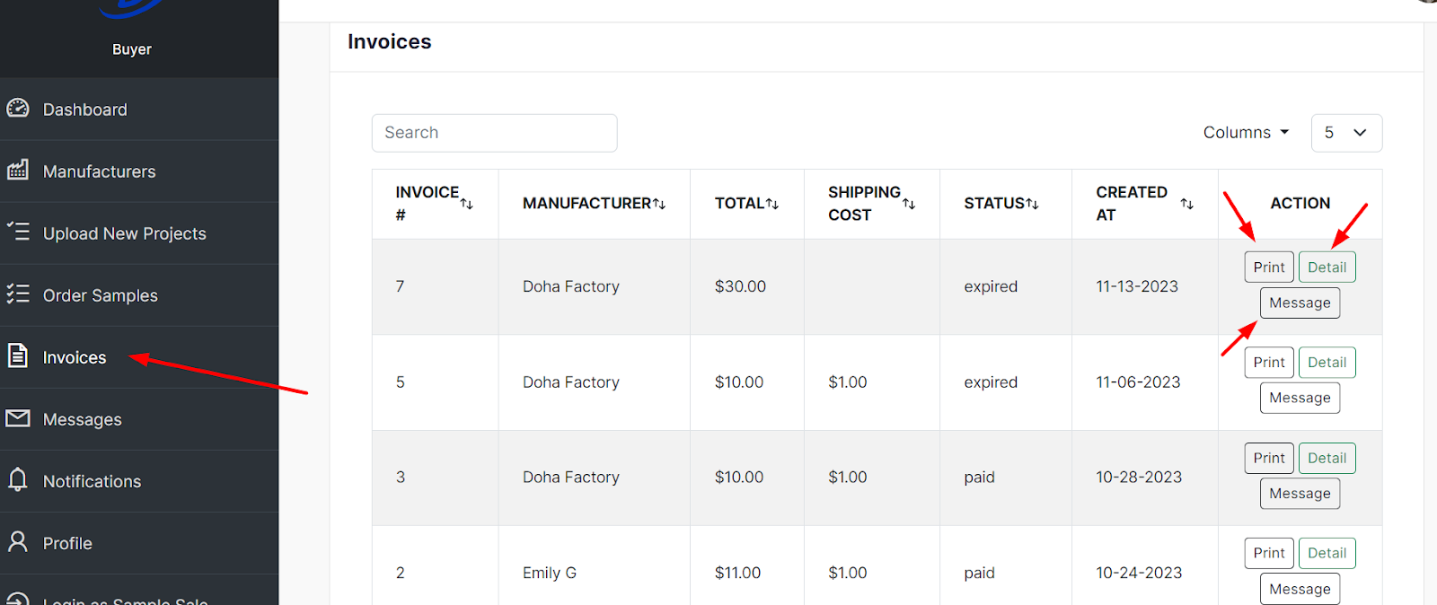1437x605 pixels.
Task: Open Messages in the sidebar menu
Action: tap(82, 419)
